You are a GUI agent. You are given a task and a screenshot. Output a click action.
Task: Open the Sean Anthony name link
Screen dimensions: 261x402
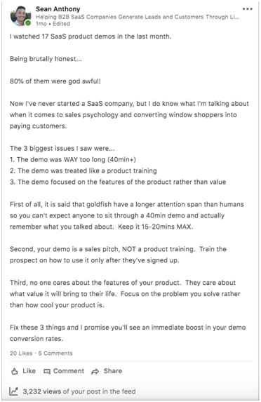pos(58,9)
